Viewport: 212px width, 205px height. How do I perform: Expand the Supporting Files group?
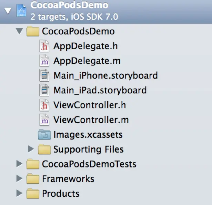[x=31, y=149]
